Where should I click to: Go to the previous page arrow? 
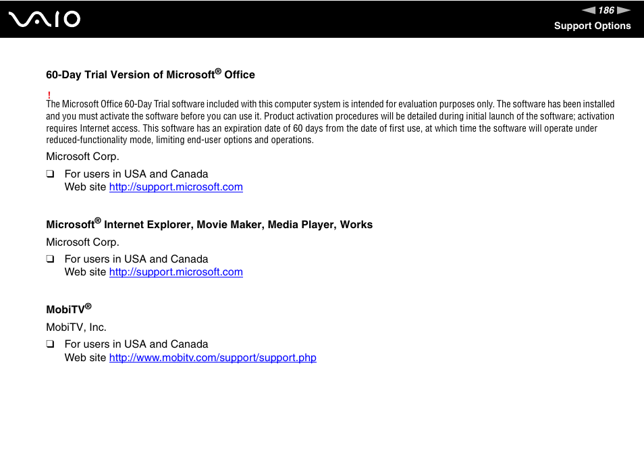click(x=589, y=10)
